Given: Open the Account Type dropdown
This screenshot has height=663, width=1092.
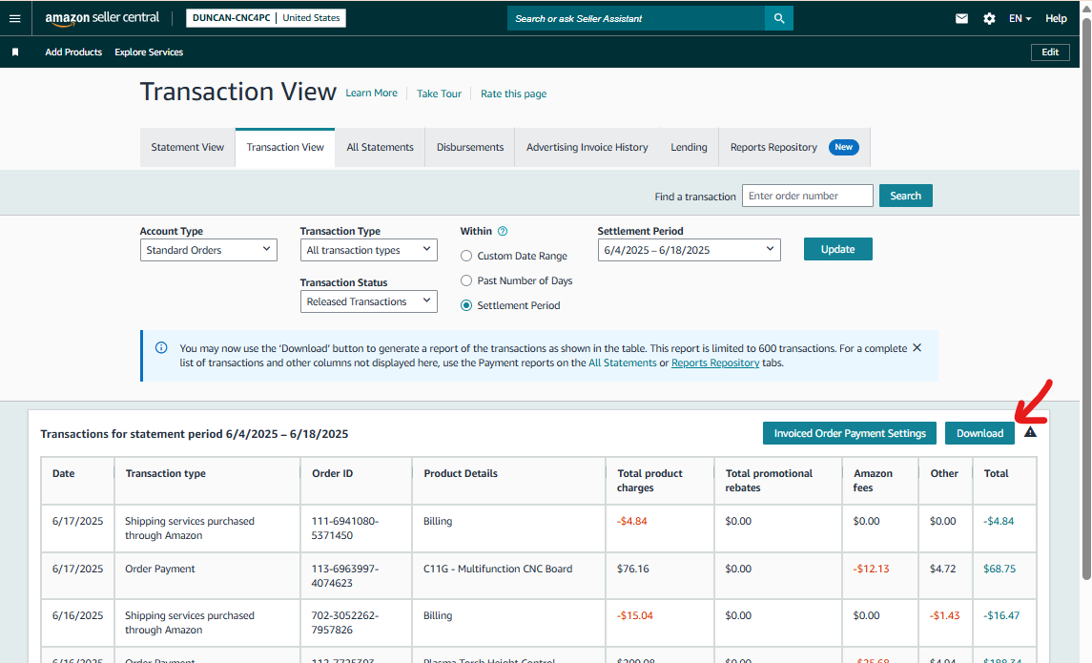Looking at the screenshot, I should pos(208,250).
